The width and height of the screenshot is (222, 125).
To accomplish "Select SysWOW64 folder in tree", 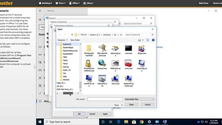I will 68,54.
